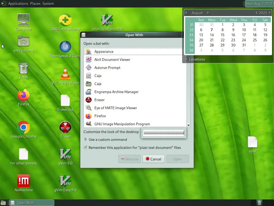Click the Eye of MATE Image Viewer icon
Image resolution: width=274 pixels, height=206 pixels.
click(x=89, y=108)
